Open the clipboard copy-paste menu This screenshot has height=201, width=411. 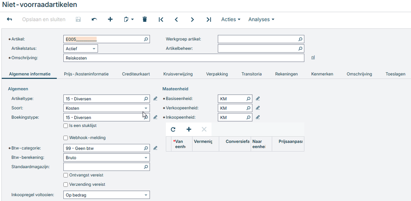(128, 19)
